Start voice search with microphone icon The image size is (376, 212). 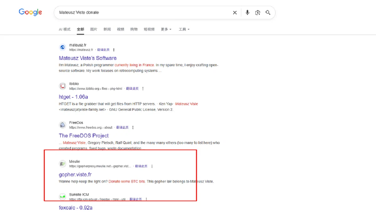click(x=248, y=13)
